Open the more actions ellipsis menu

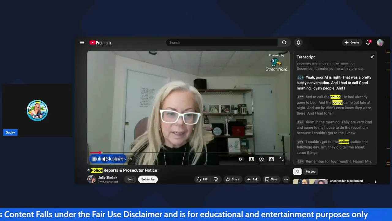[x=286, y=179]
